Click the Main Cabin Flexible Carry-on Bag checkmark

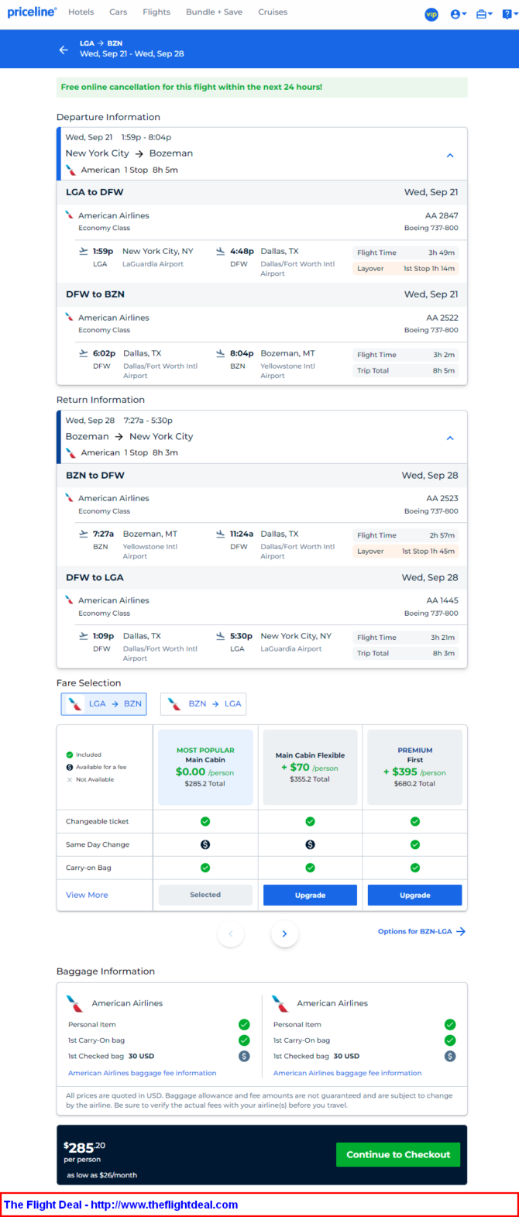pyautogui.click(x=310, y=868)
